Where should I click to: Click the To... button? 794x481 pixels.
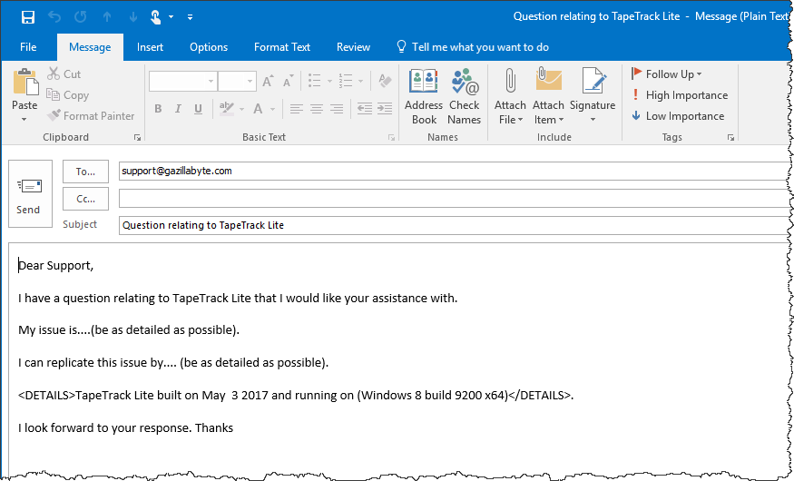[85, 172]
